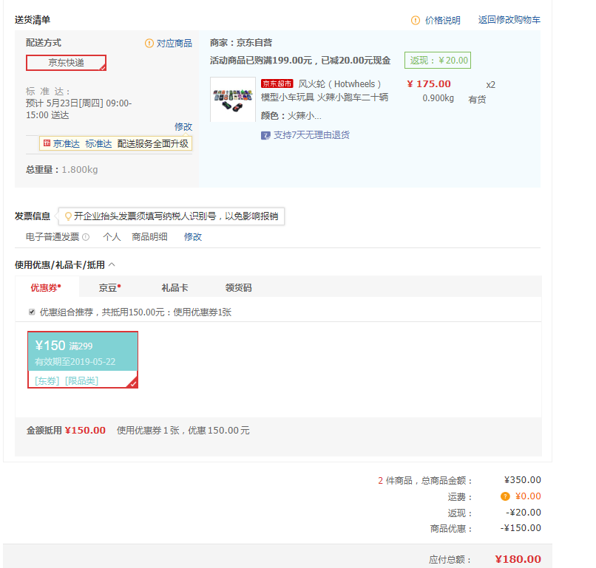Click the x2 quantity label
Viewport: 596px width, 568px height.
491,85
